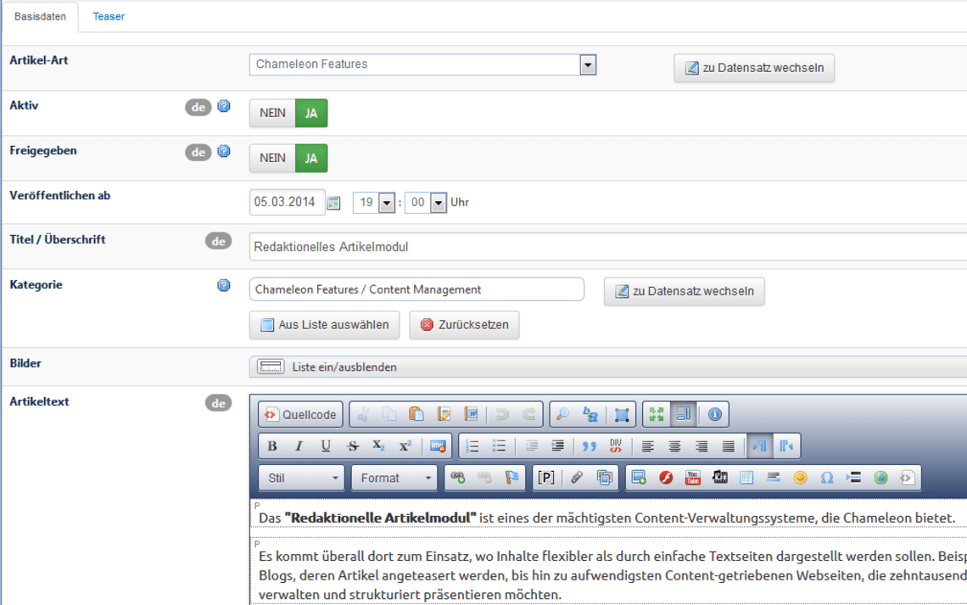
Task: Click the insert link icon
Action: point(457,478)
